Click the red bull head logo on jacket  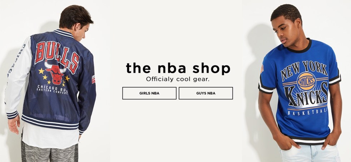point(56,72)
